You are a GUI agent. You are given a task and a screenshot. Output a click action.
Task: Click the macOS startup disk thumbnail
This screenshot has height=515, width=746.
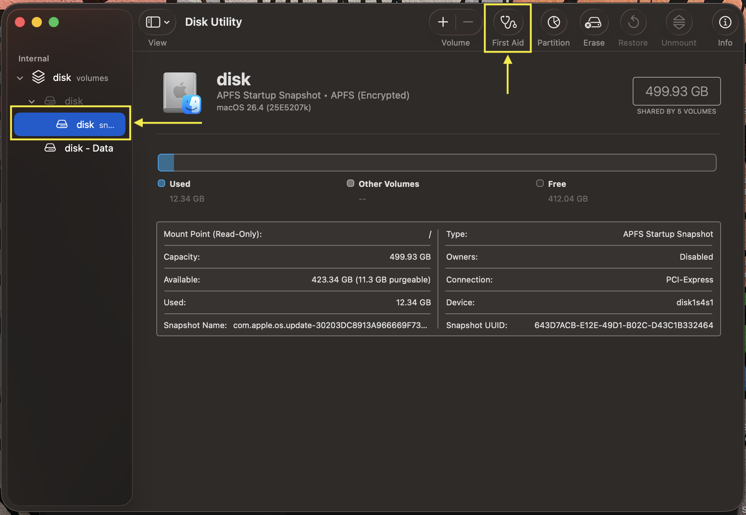[x=182, y=93]
